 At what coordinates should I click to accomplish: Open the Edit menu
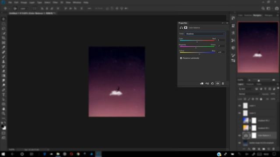[x=16, y=3]
